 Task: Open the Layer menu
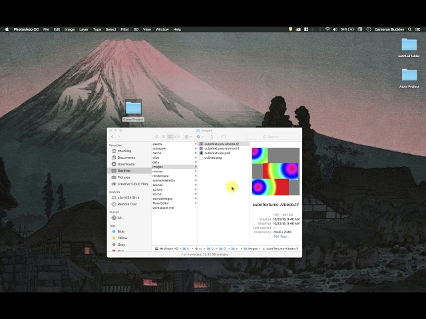tap(84, 29)
